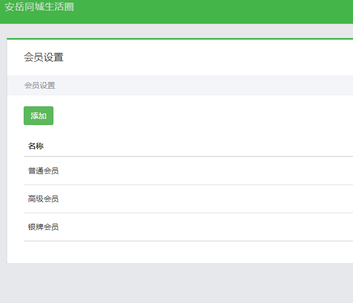Click the last table row 银牌会员

click(187, 227)
